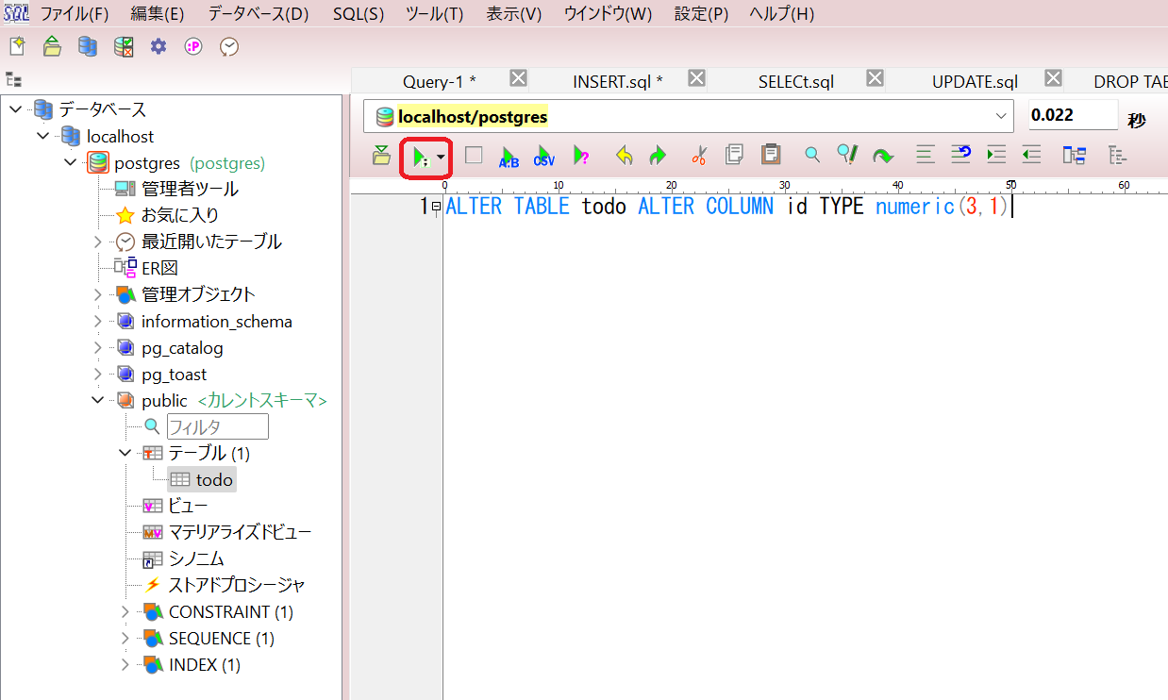
Task: Click the Explain plan play icon
Action: click(582, 155)
